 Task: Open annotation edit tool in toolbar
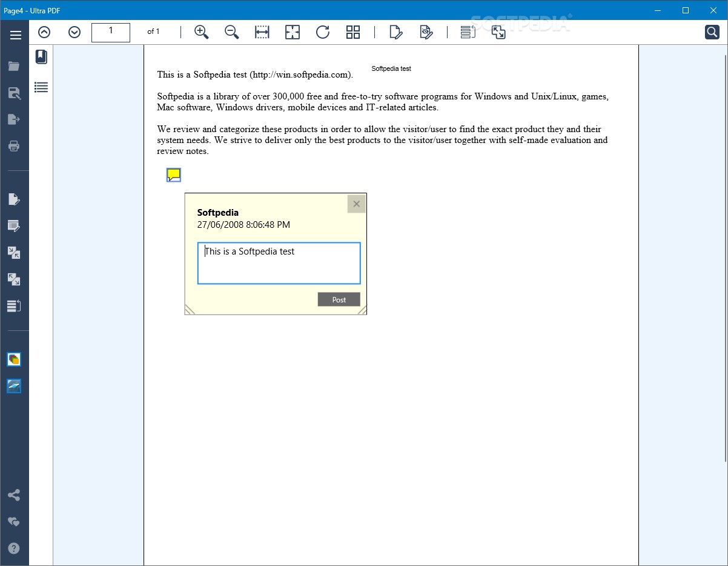click(396, 32)
